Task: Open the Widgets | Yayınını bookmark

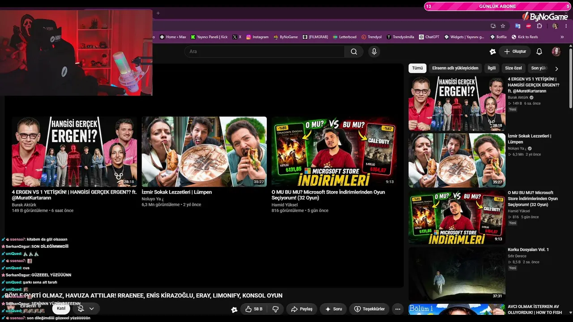Action: pos(464,37)
